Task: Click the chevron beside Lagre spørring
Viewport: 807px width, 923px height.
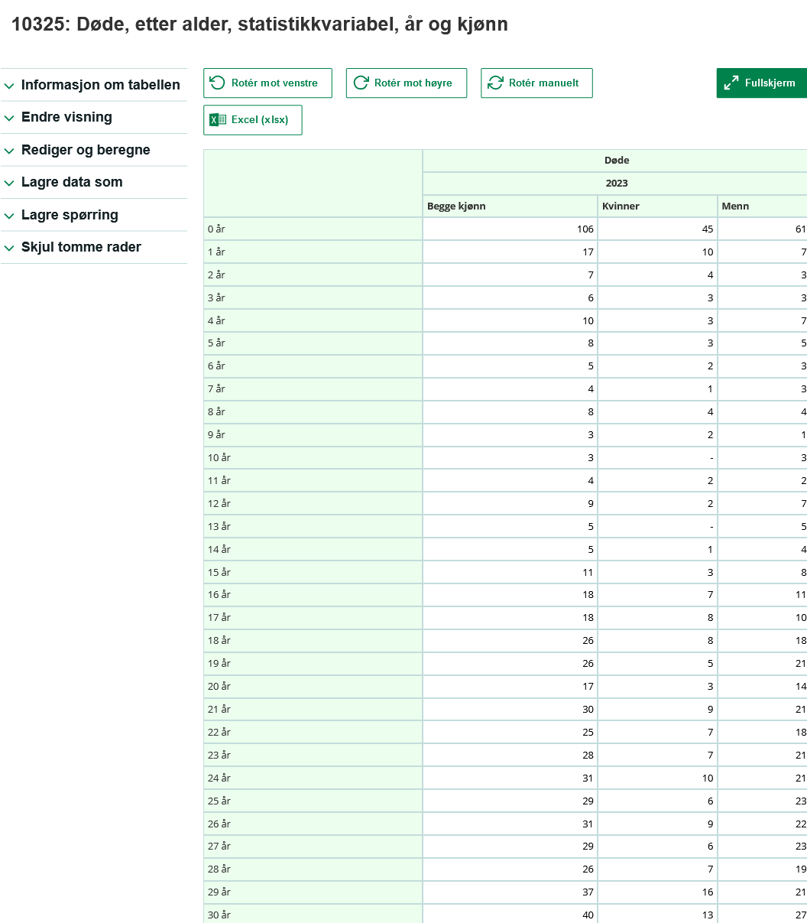Action: click(x=9, y=216)
